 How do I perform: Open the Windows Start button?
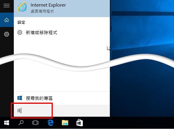coord(7,123)
